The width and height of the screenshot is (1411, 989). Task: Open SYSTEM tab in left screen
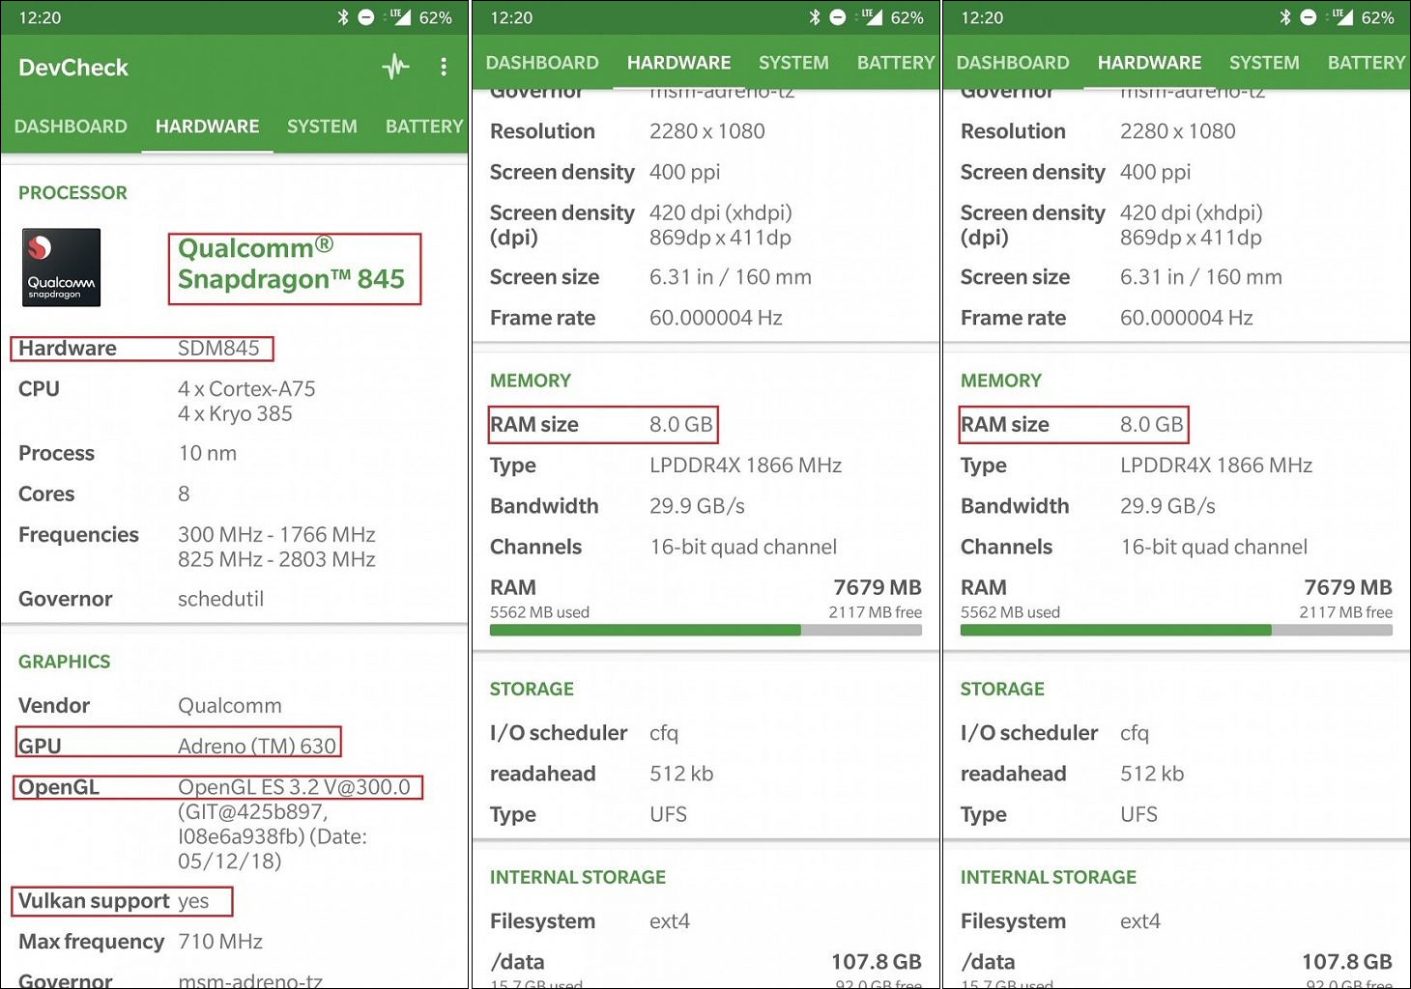(x=322, y=127)
